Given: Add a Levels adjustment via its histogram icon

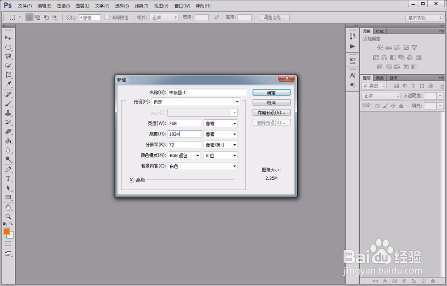Looking at the screenshot, I should (388, 47).
